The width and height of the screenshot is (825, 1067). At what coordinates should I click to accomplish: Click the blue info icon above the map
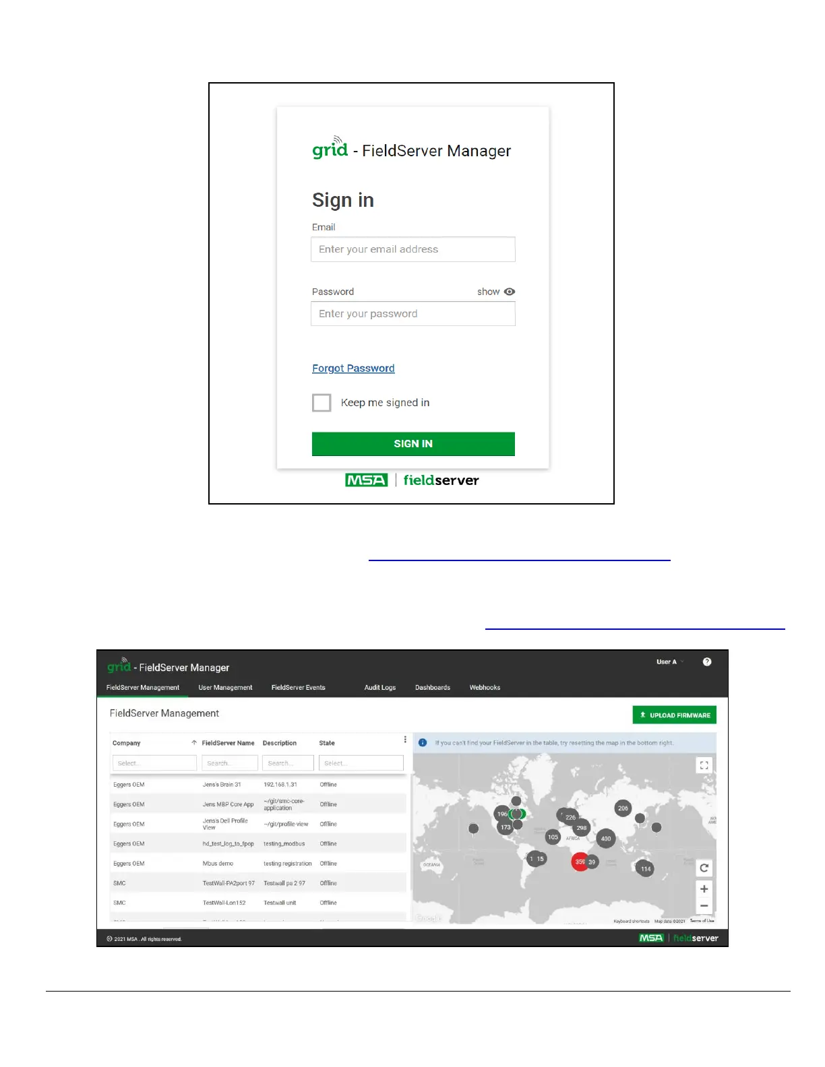coord(423,743)
